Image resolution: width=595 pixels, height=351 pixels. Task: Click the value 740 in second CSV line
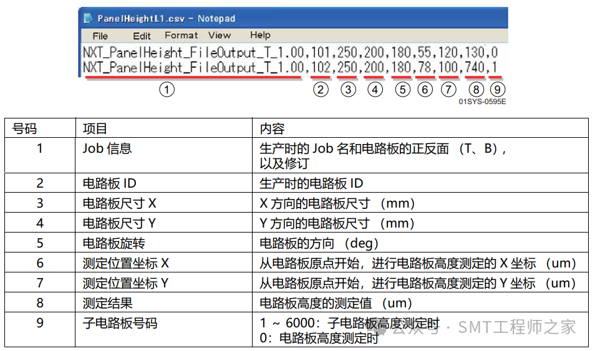click(x=475, y=67)
